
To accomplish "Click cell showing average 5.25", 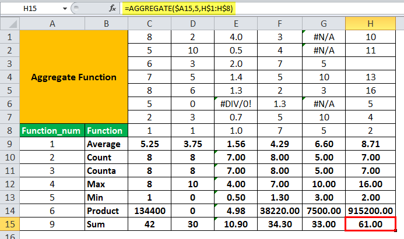I will (149, 144).
